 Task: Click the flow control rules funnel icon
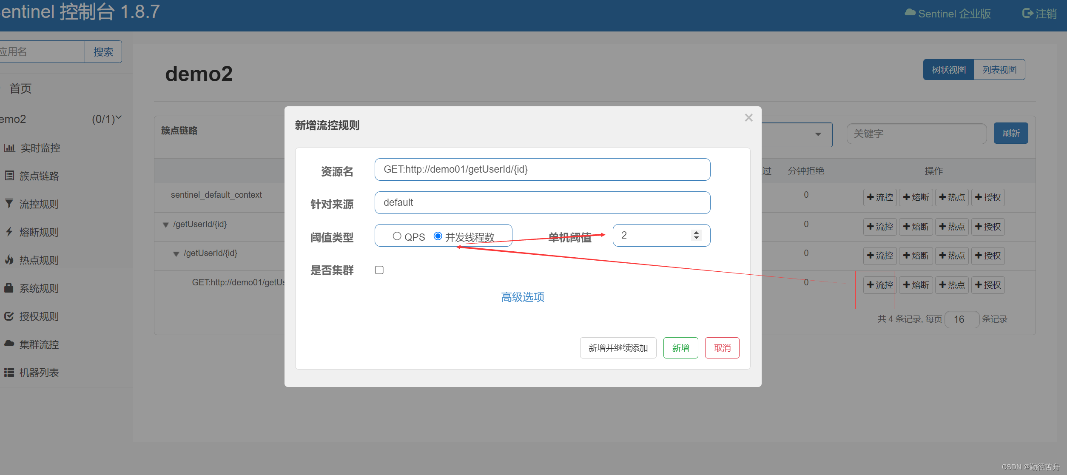coord(9,204)
